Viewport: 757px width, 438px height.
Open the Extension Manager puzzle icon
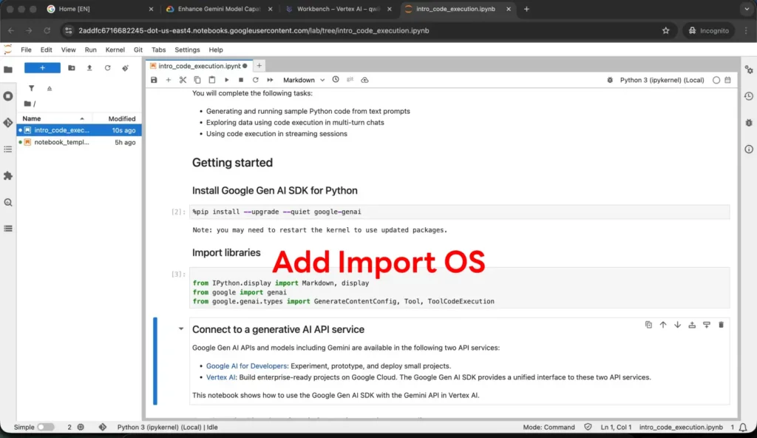pos(8,176)
